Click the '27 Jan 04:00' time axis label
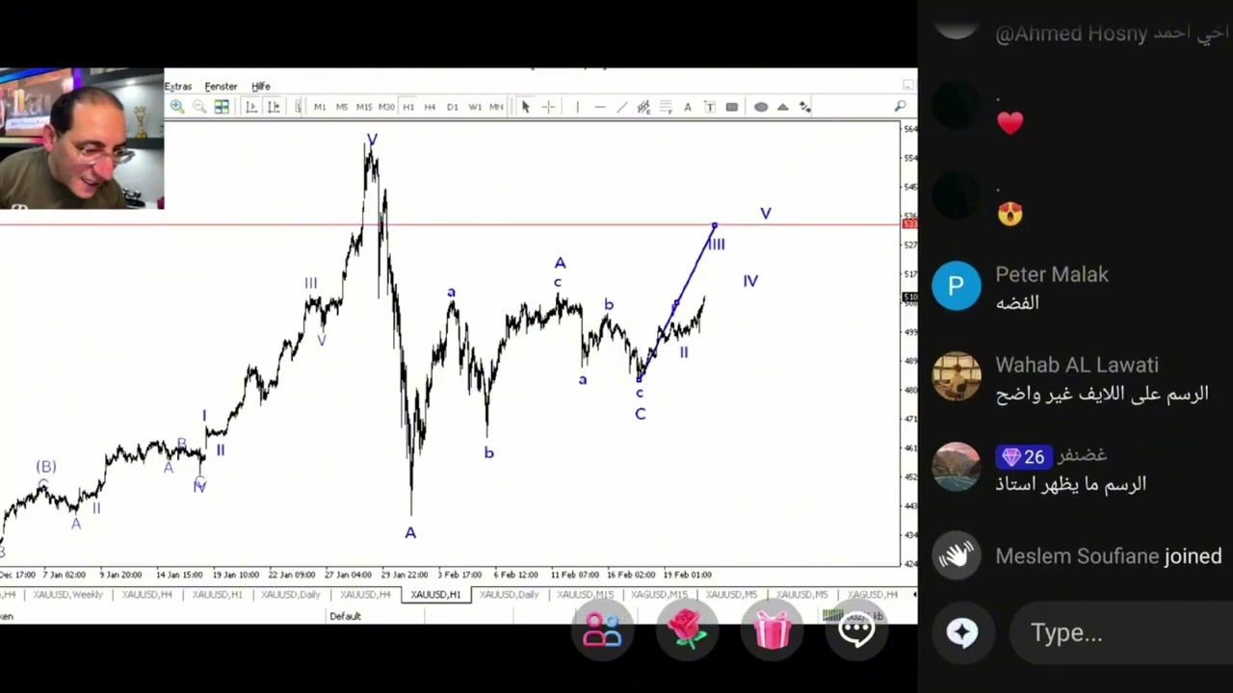Image resolution: width=1233 pixels, height=693 pixels. 349,575
